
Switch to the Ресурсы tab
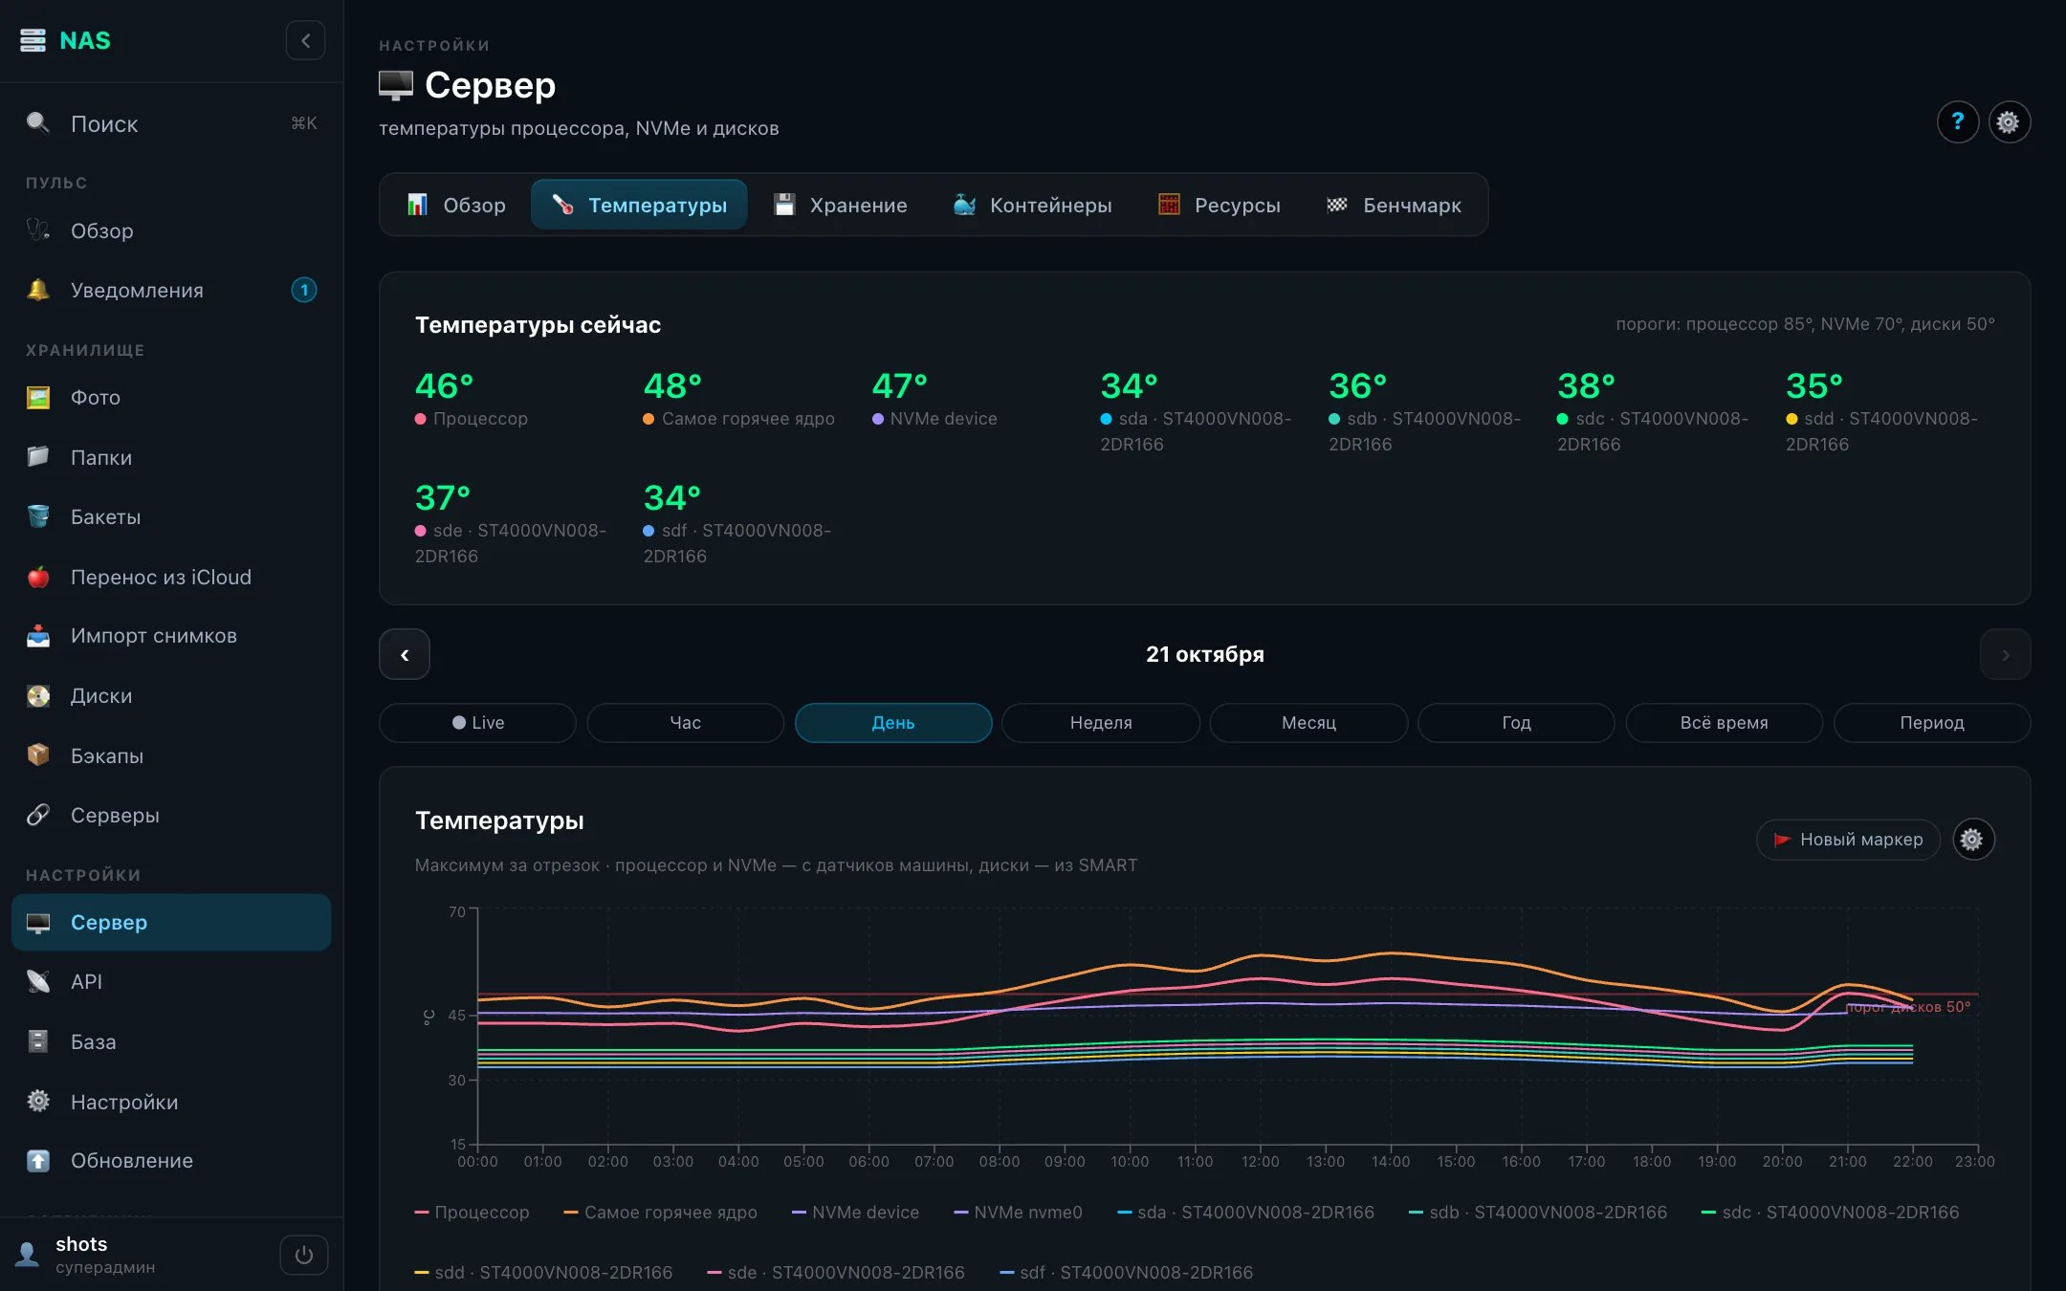[1220, 205]
